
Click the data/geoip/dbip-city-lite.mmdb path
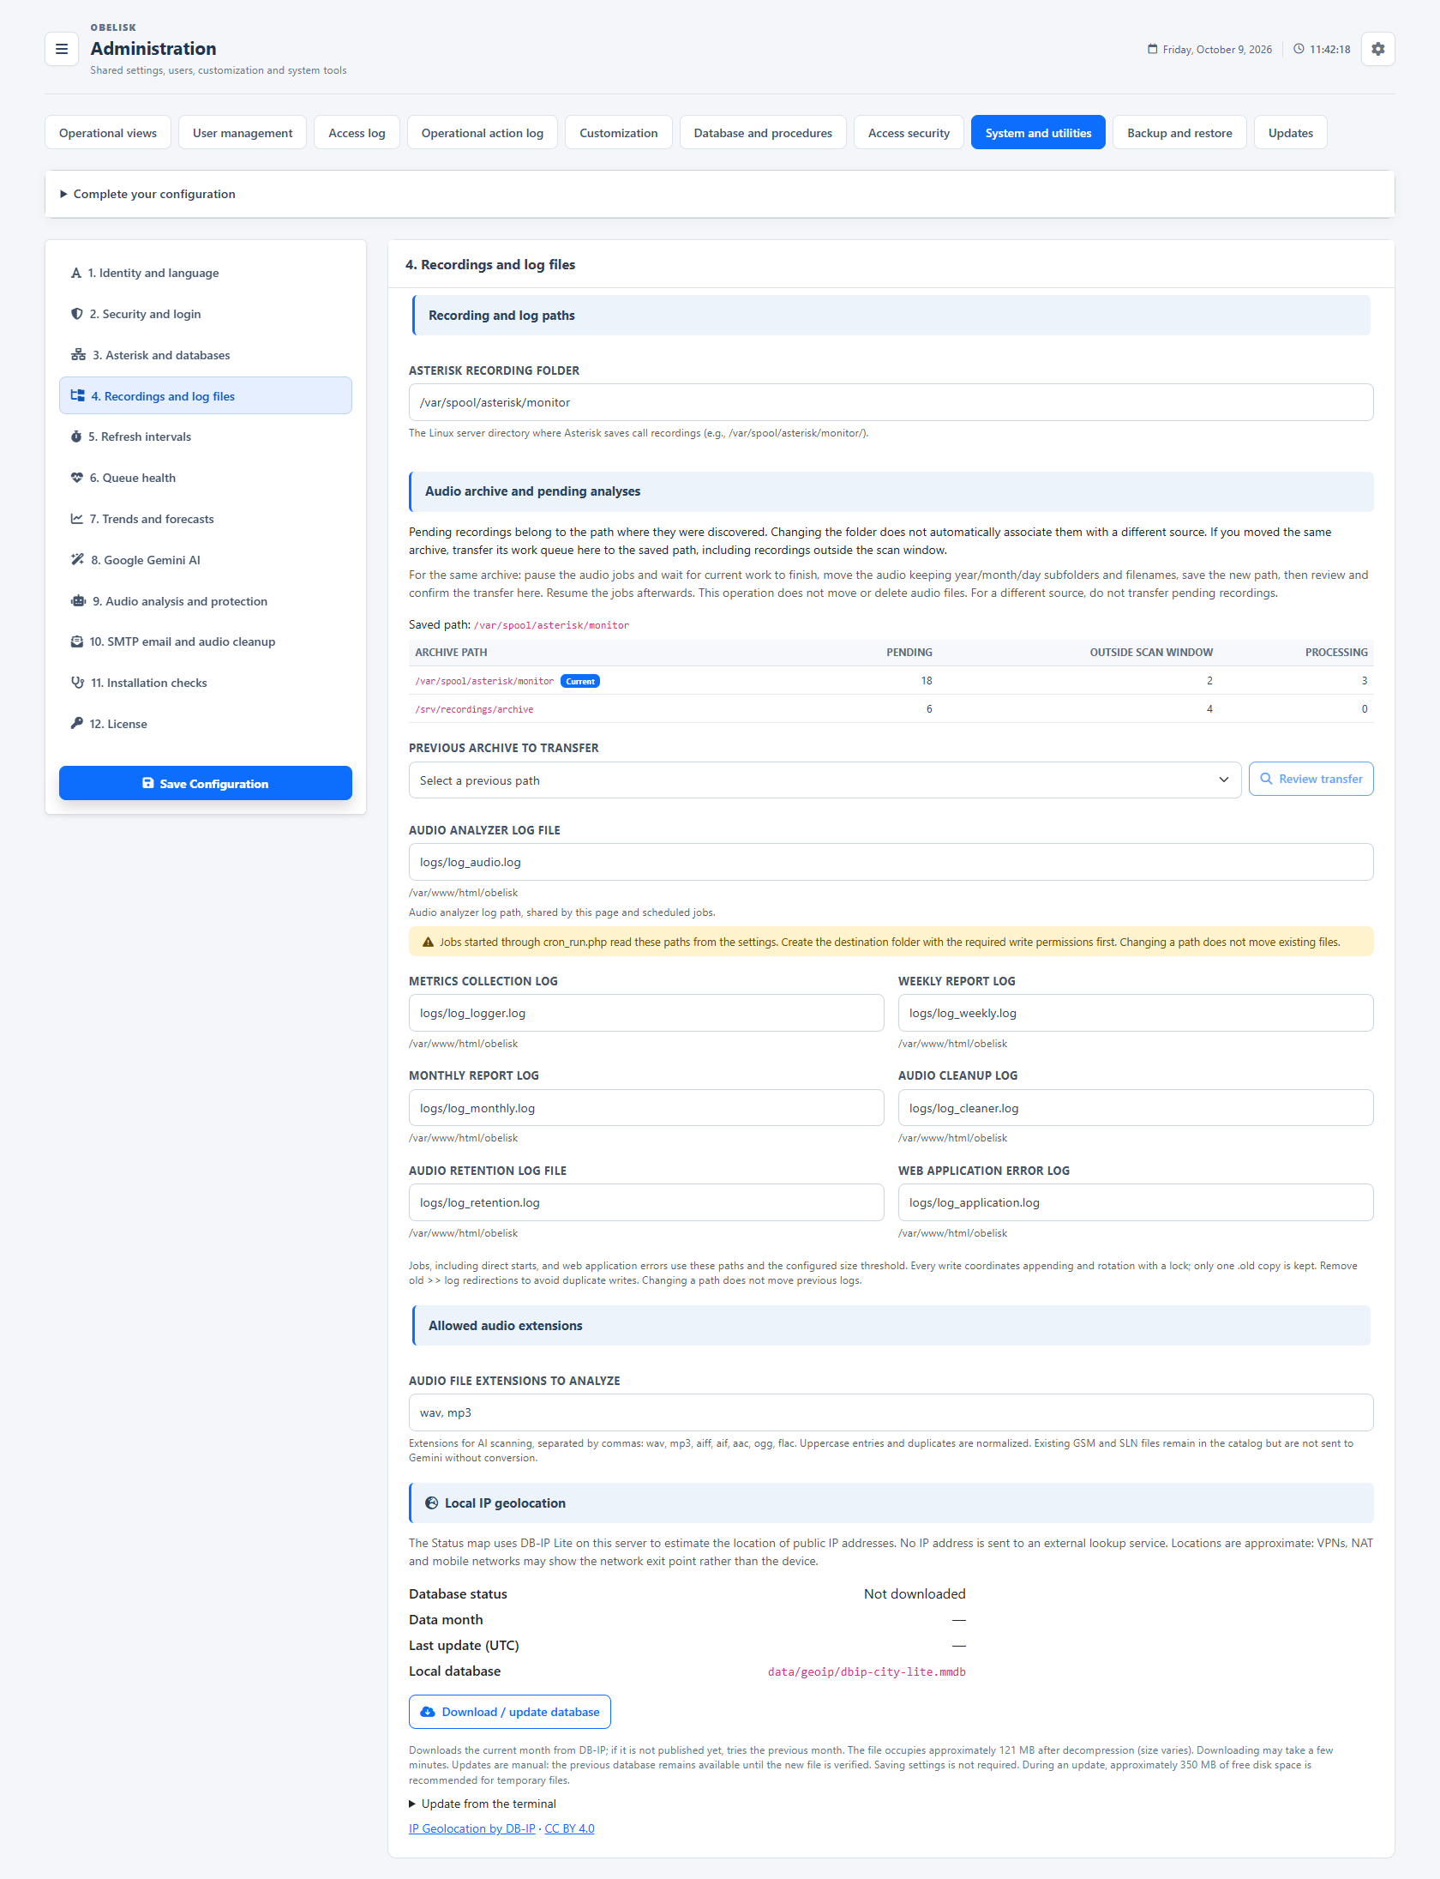[x=867, y=1671]
